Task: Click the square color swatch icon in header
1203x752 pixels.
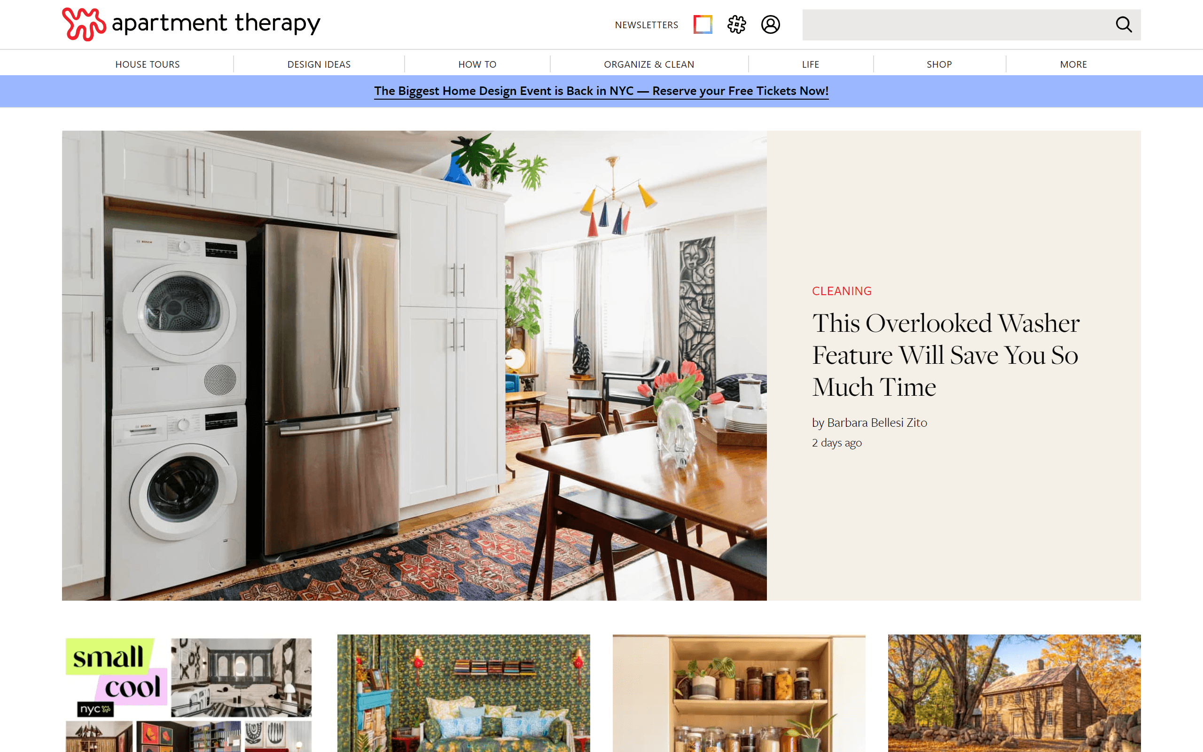Action: tap(703, 24)
